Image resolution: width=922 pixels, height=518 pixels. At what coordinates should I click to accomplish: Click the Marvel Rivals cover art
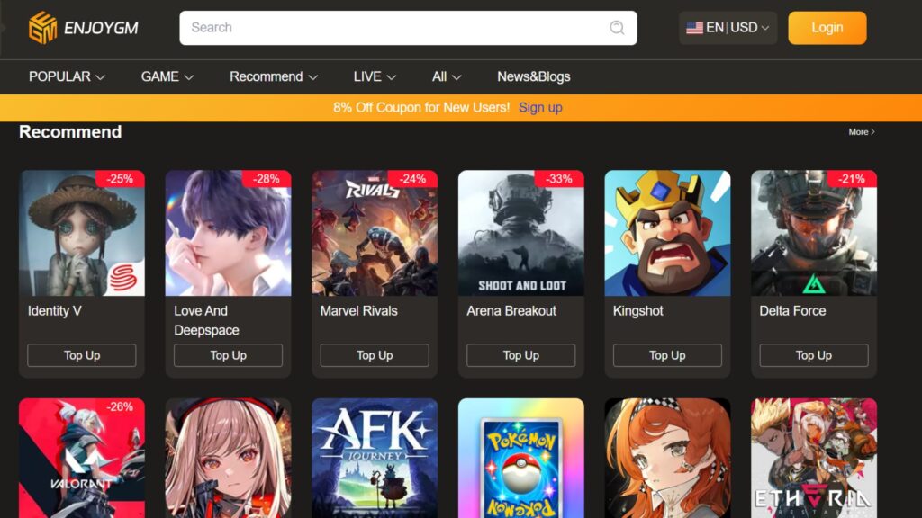coord(374,232)
